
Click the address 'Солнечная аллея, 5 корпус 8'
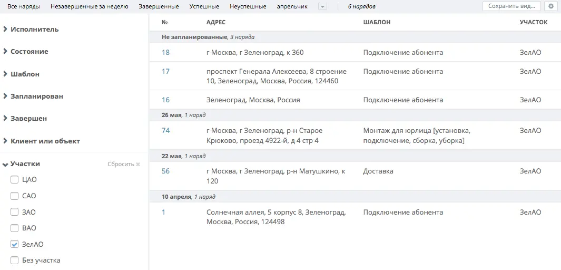276,217
